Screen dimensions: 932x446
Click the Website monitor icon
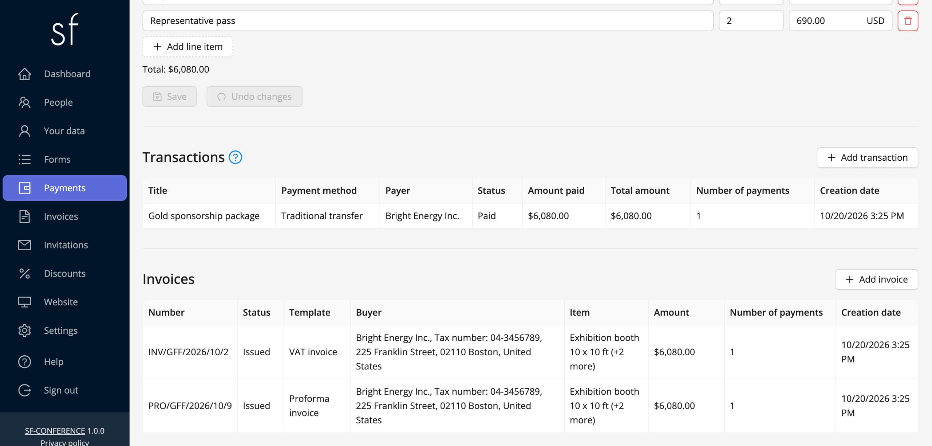(24, 302)
